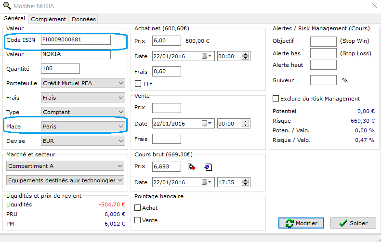Expand the Achat net date dropdown arrow
The height and width of the screenshot is (242, 381).
(x=210, y=56)
